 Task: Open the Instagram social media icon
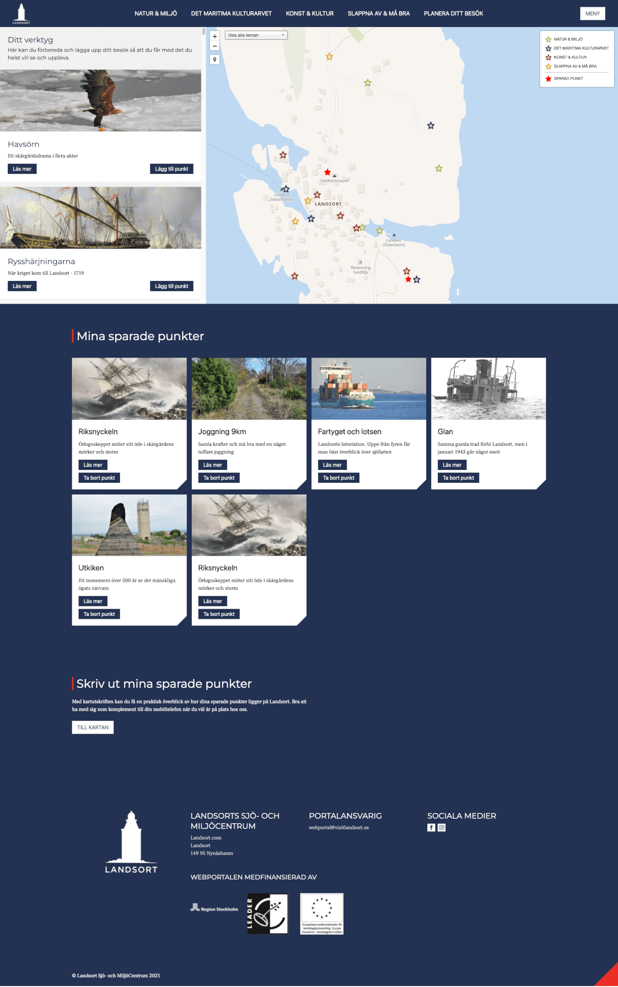[442, 827]
